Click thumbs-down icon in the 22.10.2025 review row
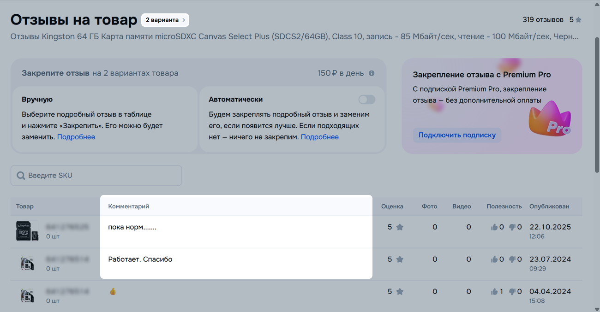 pos(512,227)
